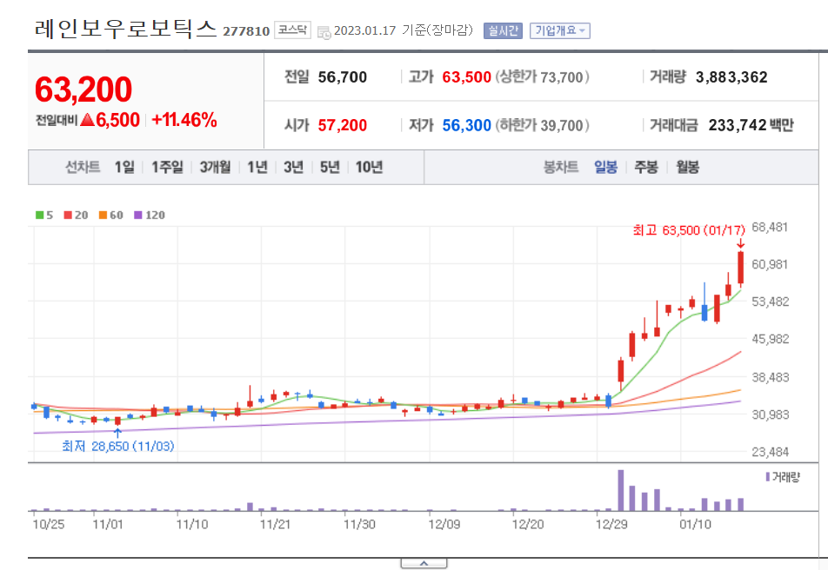
Task: Switch to the 주봉 candle chart
Action: (646, 168)
